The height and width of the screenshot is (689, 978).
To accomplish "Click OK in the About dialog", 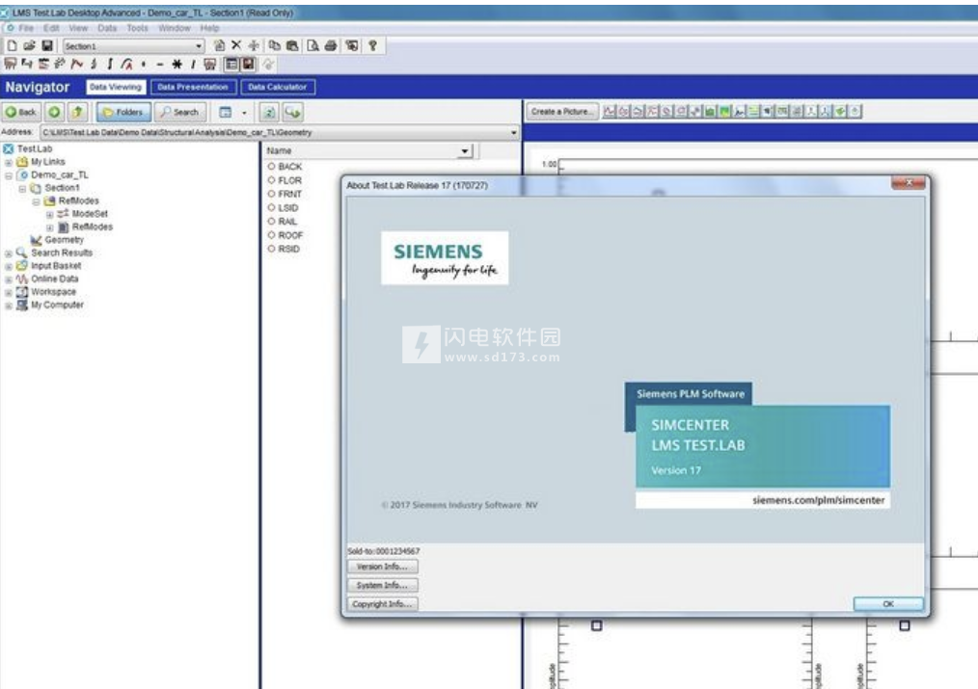I will [x=888, y=604].
